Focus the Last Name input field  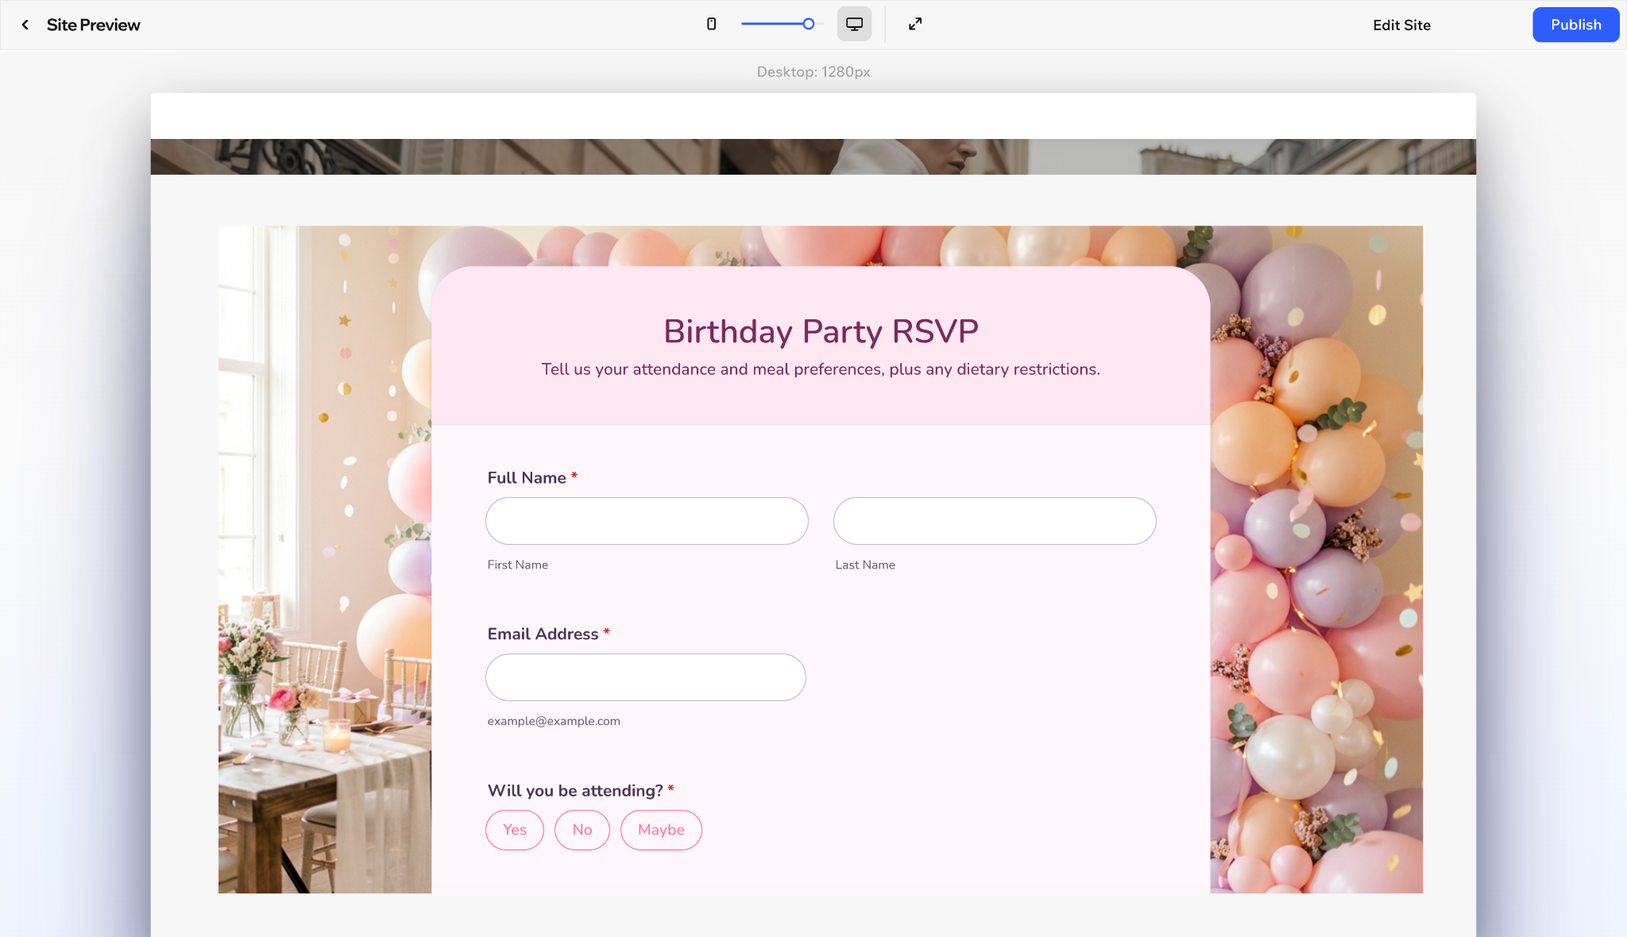(x=995, y=521)
